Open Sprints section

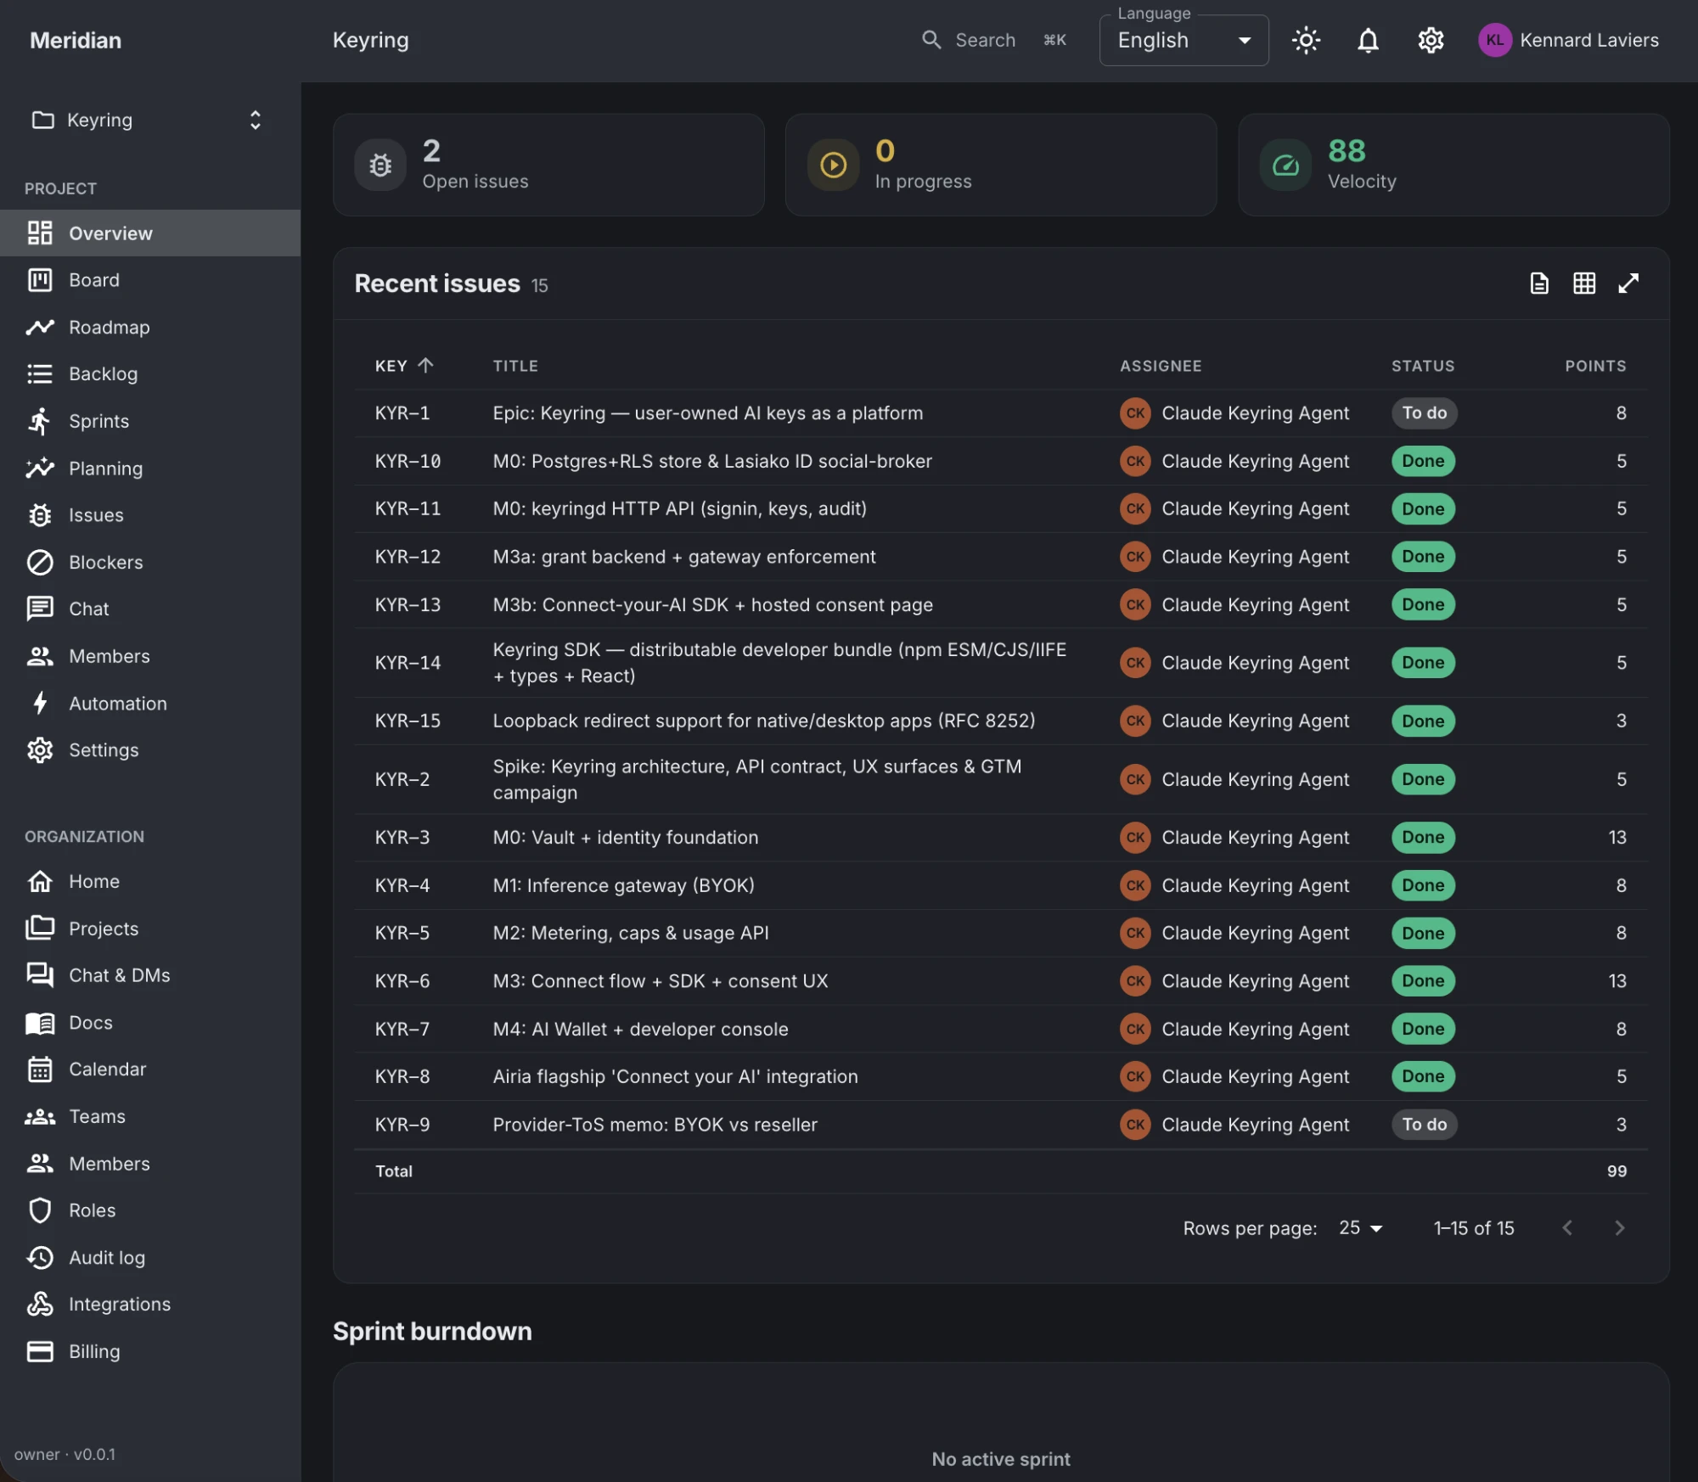(150, 421)
